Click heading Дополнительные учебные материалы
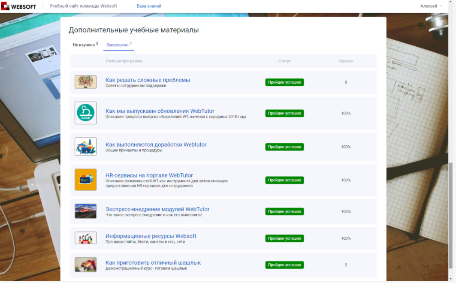 [x=133, y=30]
